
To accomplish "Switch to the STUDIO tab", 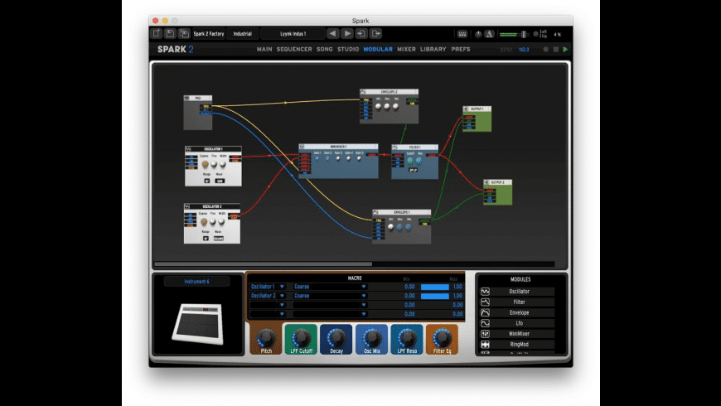I will 348,49.
